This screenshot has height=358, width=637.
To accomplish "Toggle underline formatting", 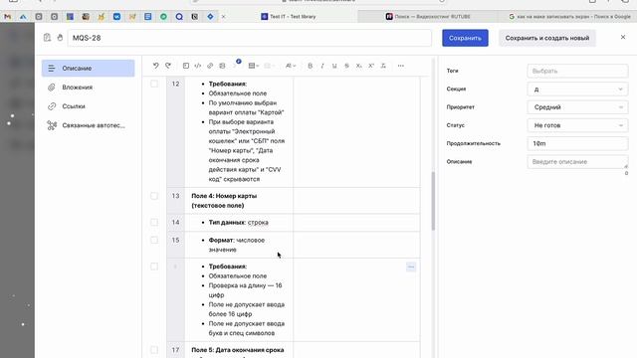I will pyautogui.click(x=334, y=66).
